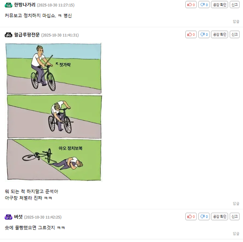Screen dimensions: 243x242
Task: Click 한방나가리's green level 56 badge
Action: (x=8, y=5)
